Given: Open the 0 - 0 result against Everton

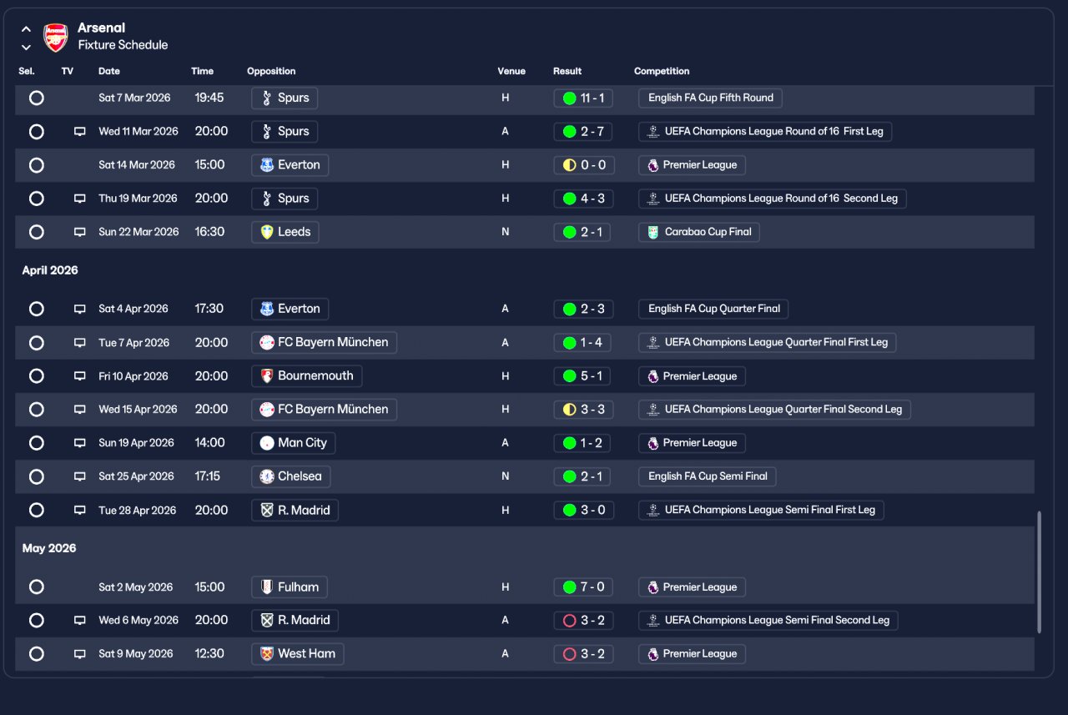Looking at the screenshot, I should pos(584,165).
